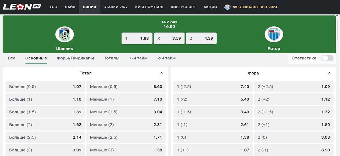Collapse the Тотал section
This screenshot has height=156, width=340.
(161, 73)
